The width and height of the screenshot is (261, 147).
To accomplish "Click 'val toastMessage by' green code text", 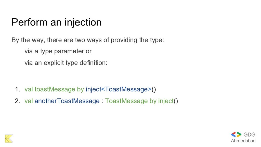I will click(x=54, y=89).
